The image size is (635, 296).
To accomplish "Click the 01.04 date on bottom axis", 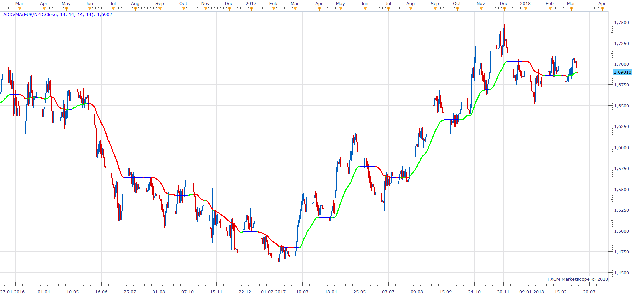I will (x=44, y=292).
